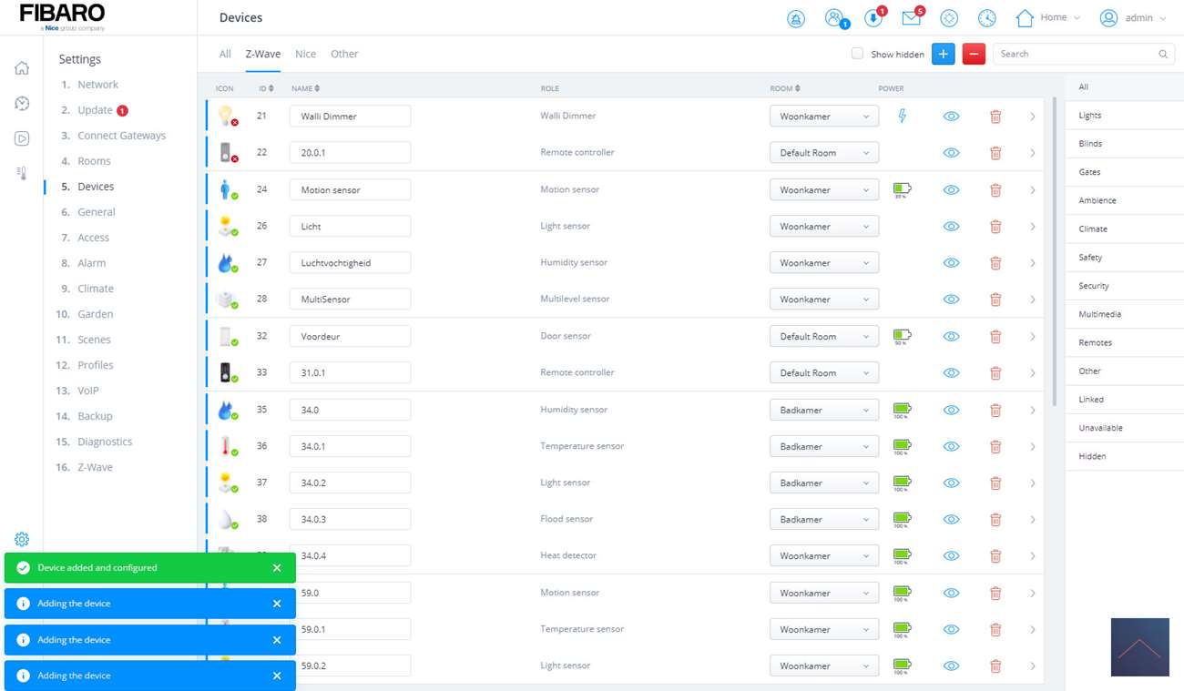Switch to the Nice tab
The image size is (1184, 691).
coord(306,54)
